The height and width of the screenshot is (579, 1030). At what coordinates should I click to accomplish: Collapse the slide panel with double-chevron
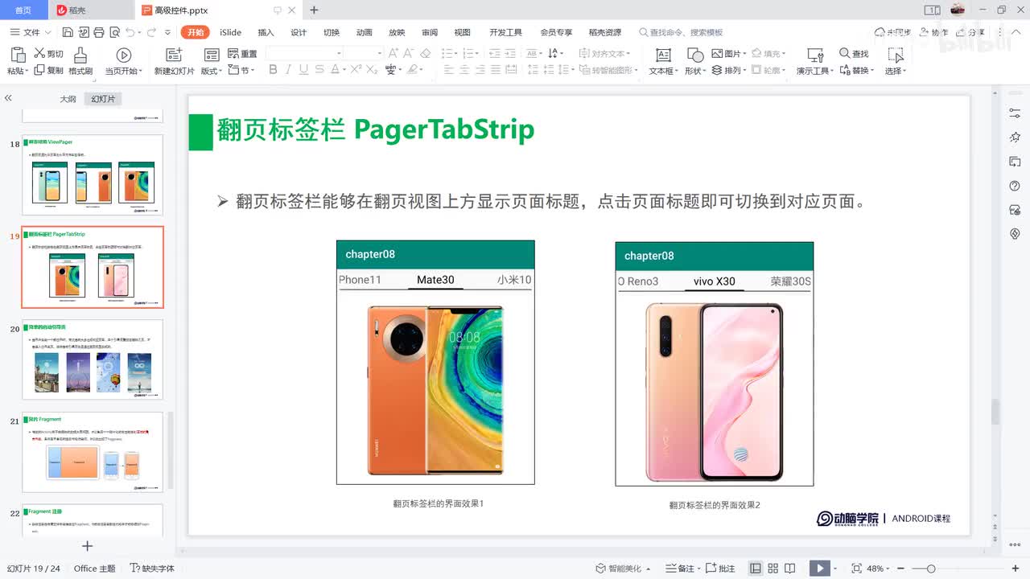click(x=8, y=98)
